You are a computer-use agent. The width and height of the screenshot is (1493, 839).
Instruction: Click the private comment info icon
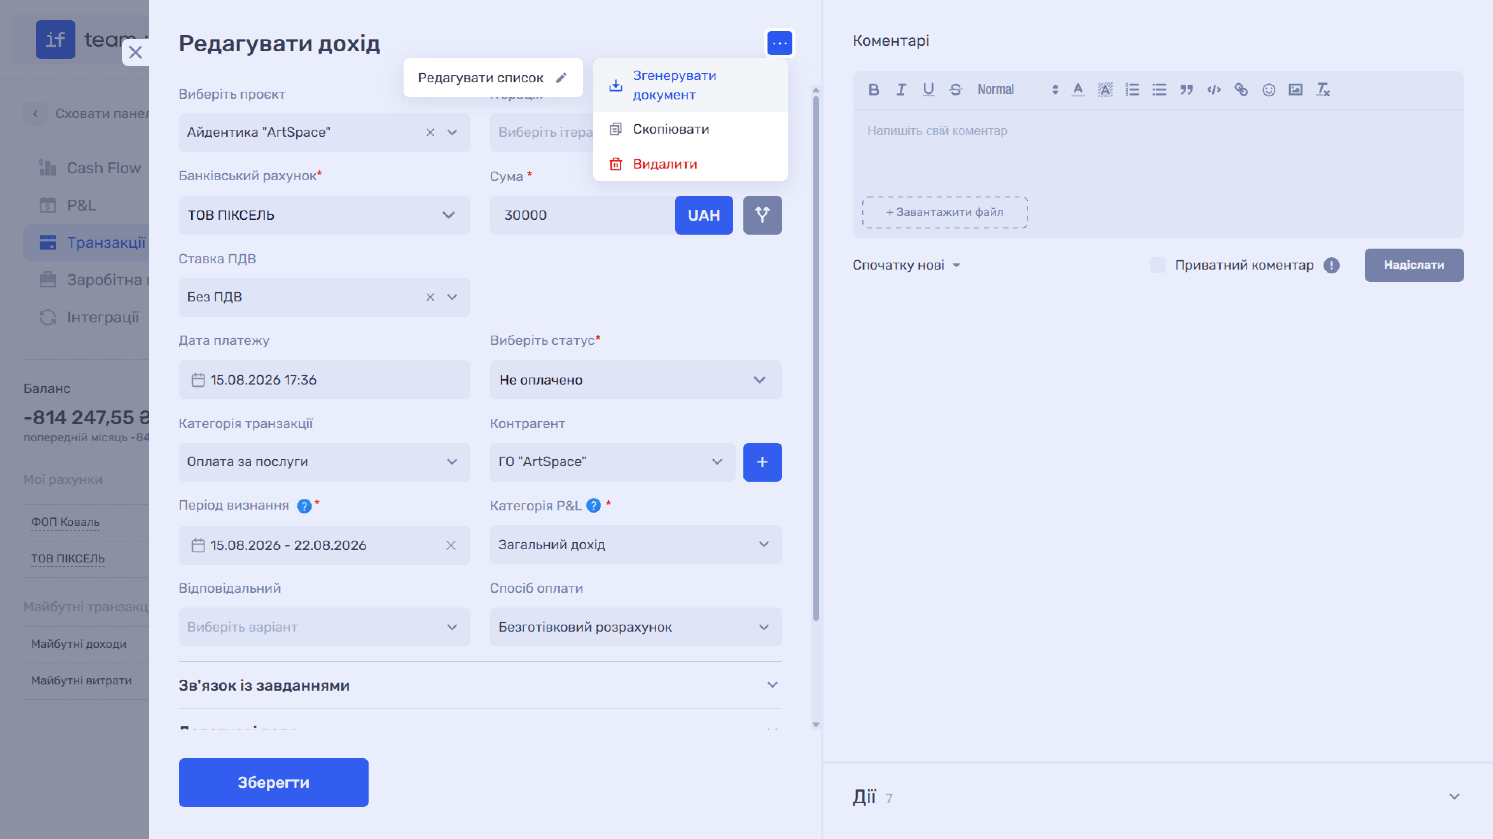[1331, 265]
